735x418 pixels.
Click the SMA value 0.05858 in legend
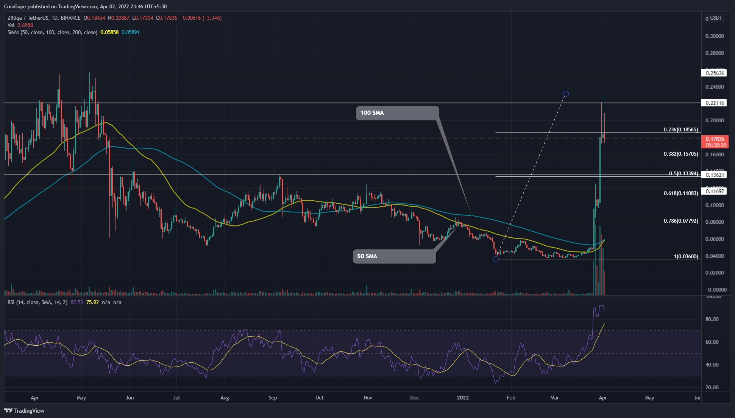pos(109,32)
